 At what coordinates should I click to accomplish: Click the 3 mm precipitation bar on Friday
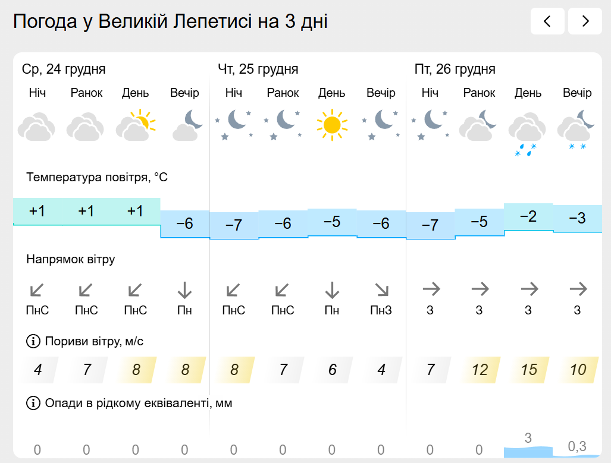tap(528, 451)
